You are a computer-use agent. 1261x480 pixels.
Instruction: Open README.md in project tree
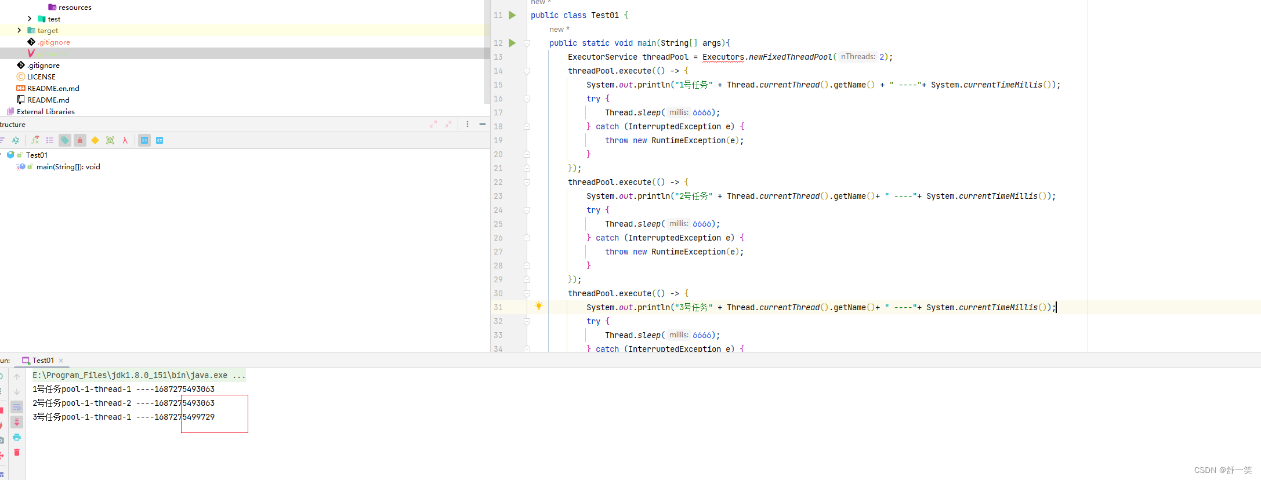point(48,100)
